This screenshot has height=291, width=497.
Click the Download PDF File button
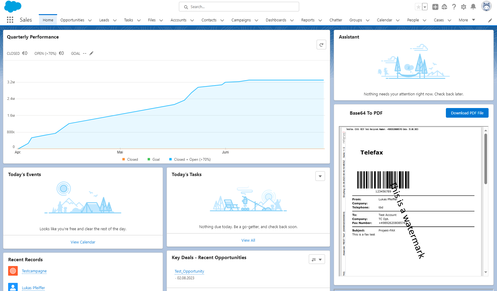(x=467, y=113)
